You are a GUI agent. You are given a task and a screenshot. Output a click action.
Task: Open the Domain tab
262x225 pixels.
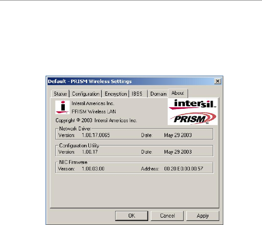(x=158, y=94)
